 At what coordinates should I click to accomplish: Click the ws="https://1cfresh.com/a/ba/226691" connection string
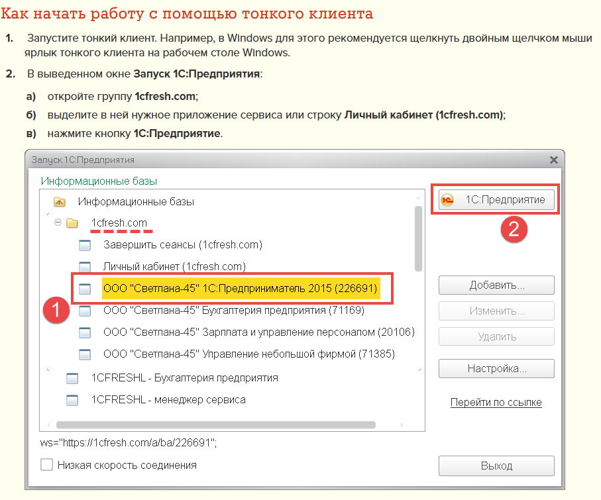129,443
